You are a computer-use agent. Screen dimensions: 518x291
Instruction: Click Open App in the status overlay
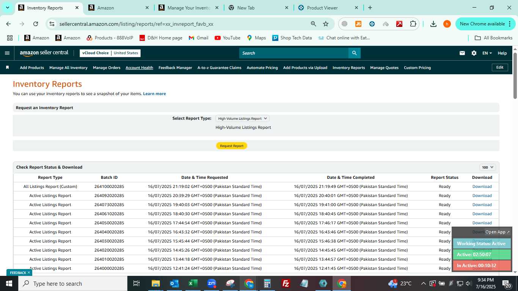click(498, 232)
